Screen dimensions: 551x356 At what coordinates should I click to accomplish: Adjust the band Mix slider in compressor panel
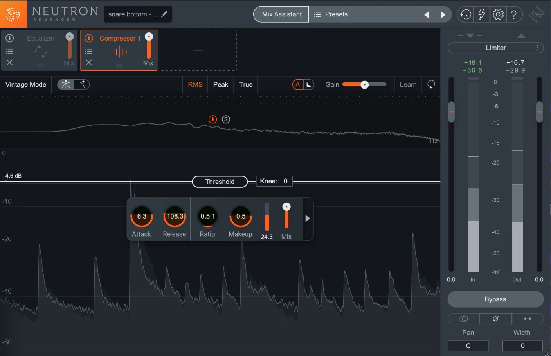[286, 215]
